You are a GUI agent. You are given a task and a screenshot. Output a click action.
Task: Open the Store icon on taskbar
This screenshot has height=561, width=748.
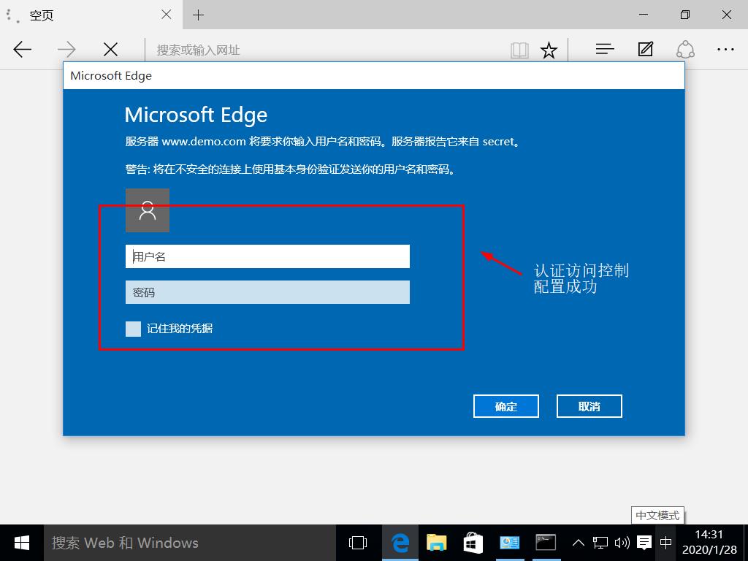(473, 543)
